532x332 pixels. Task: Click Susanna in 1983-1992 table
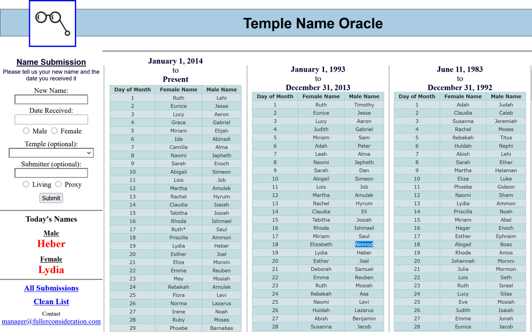463,121
